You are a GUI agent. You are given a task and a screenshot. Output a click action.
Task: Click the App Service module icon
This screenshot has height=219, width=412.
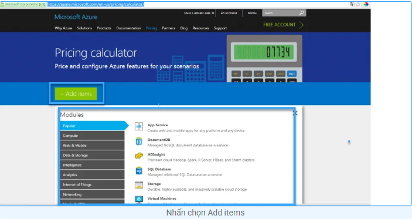point(139,126)
